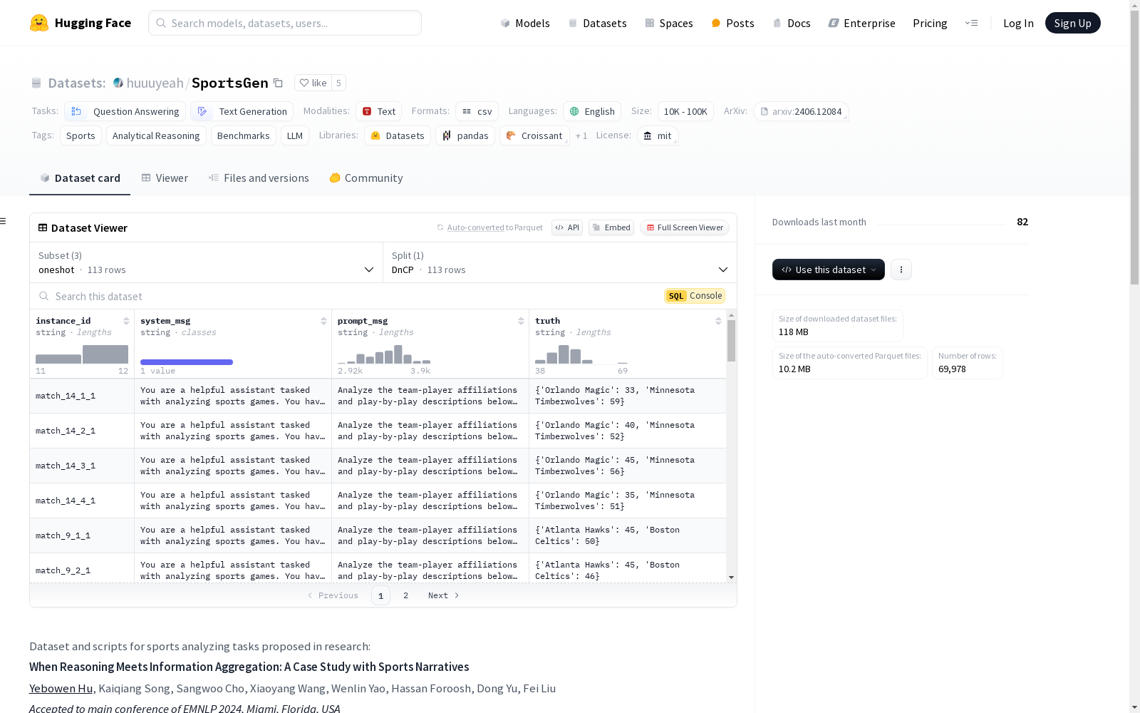Switch to the Dataset card tab
The image size is (1140, 713).
tap(80, 178)
